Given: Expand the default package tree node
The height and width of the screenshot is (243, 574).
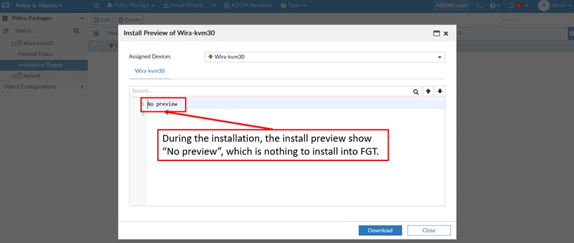Looking at the screenshot, I should [x=14, y=76].
